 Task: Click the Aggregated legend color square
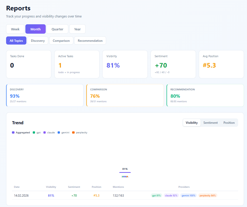coord(13,132)
